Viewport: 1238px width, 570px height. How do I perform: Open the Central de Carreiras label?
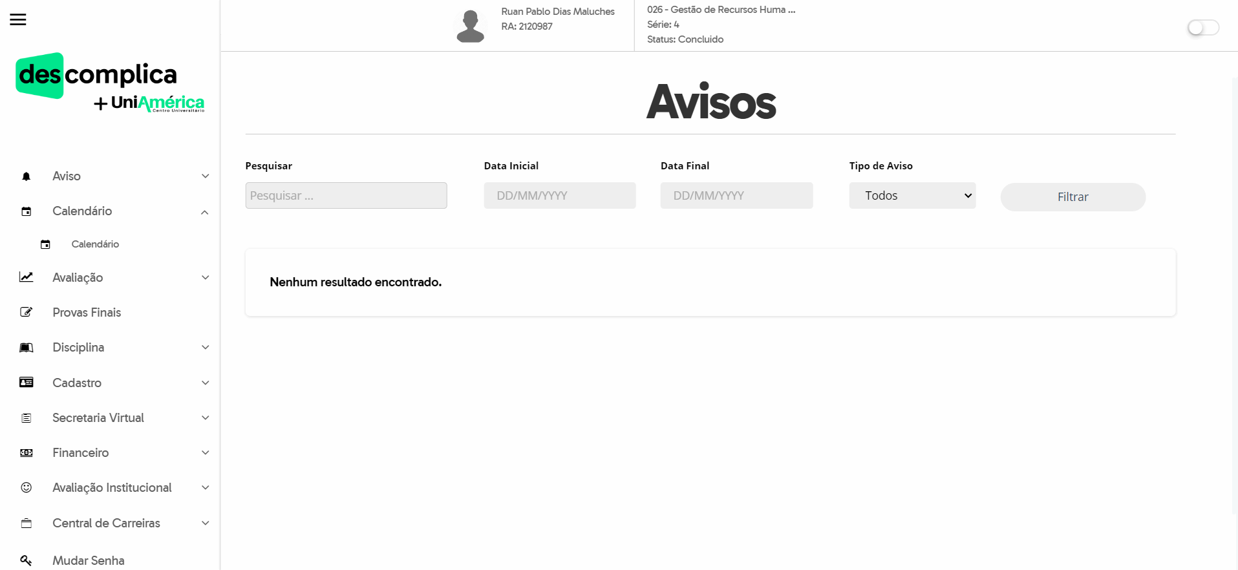coord(106,523)
